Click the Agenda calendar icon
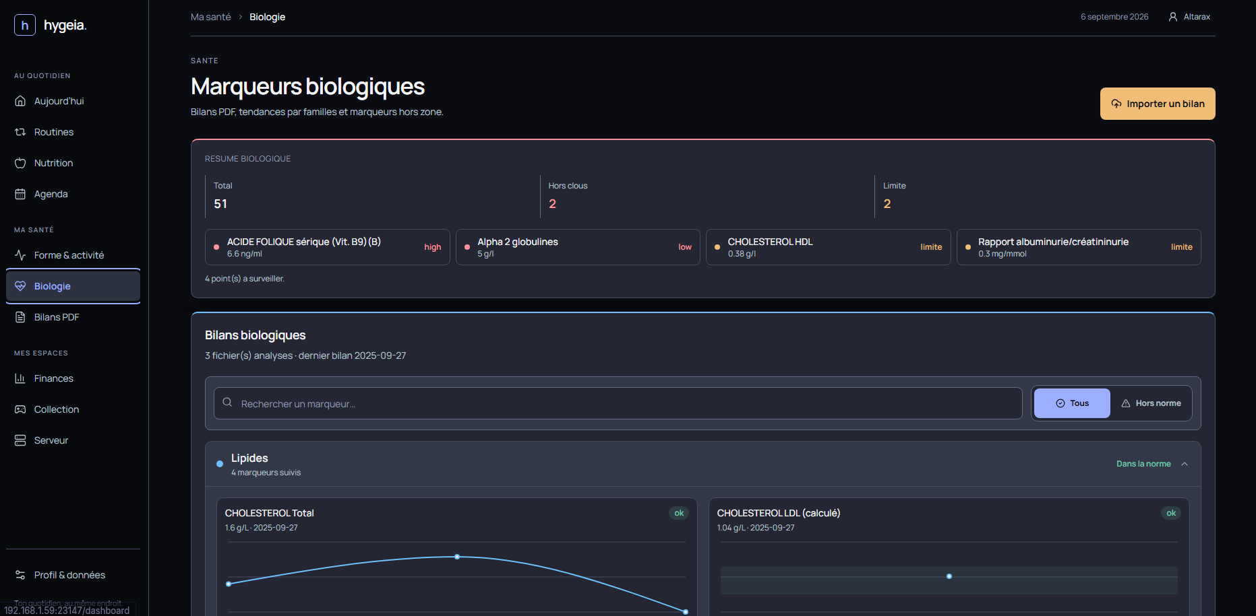Screen dimensions: 1256x616 [20, 194]
